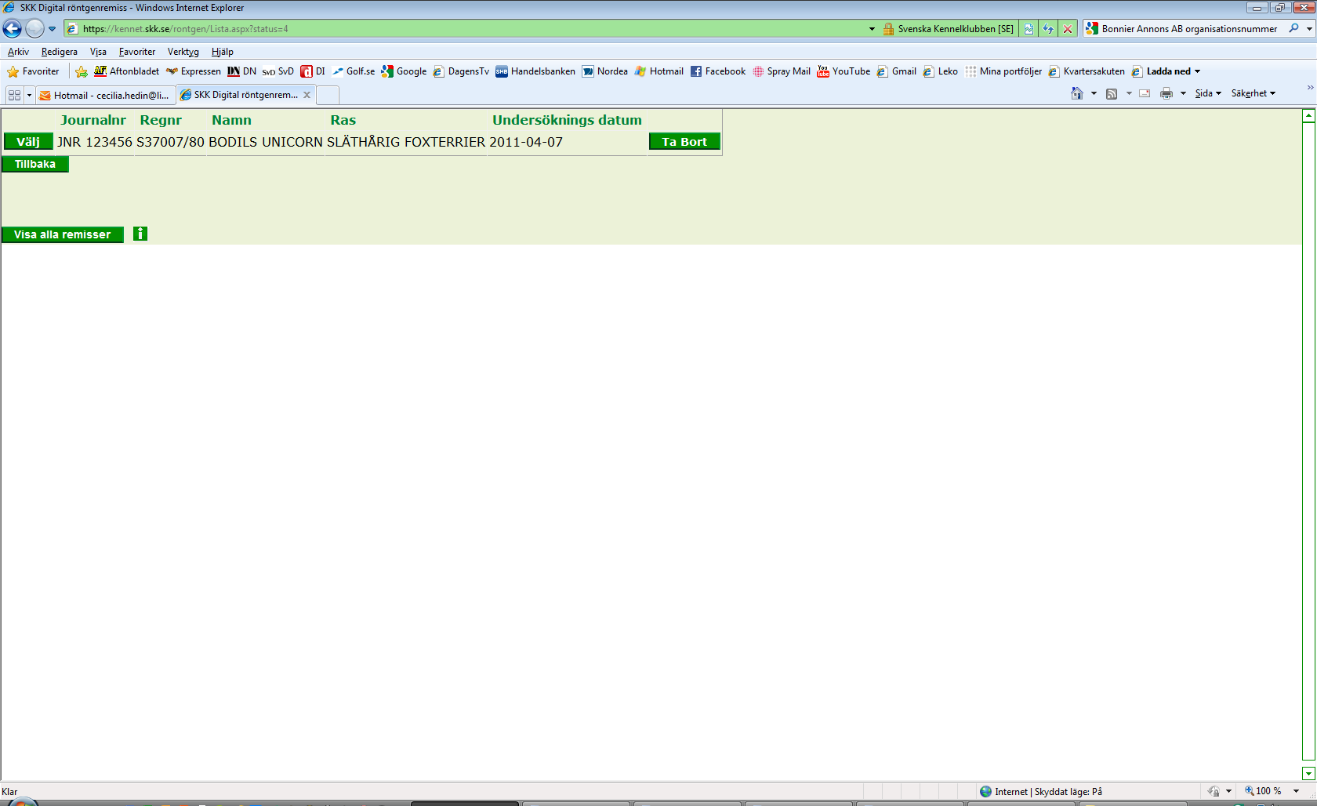This screenshot has height=806, width=1317.
Task: Open the YouTube favorite link
Action: point(844,71)
